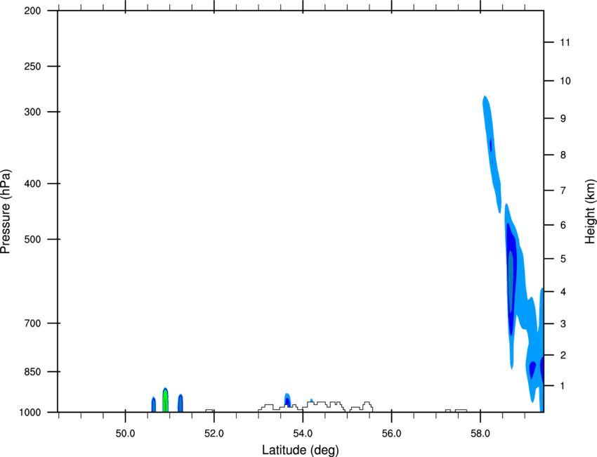
Task: Pick the "4" height tick label
Action: coord(563,292)
